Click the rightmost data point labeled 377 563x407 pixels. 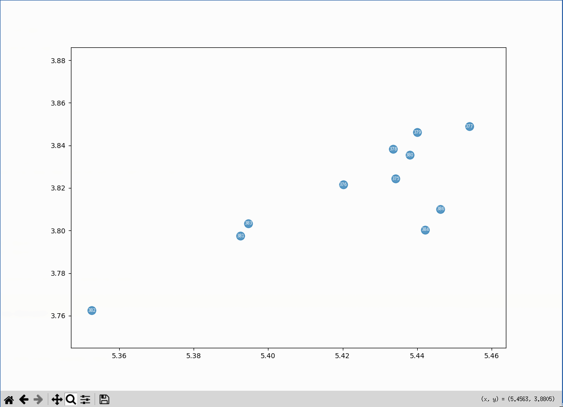(x=469, y=126)
